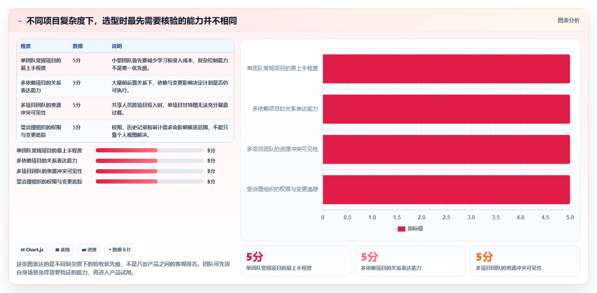The height and width of the screenshot is (293, 597).
Task: Click table cell 单团队常规项目的易上手程度
Action: 41,64
